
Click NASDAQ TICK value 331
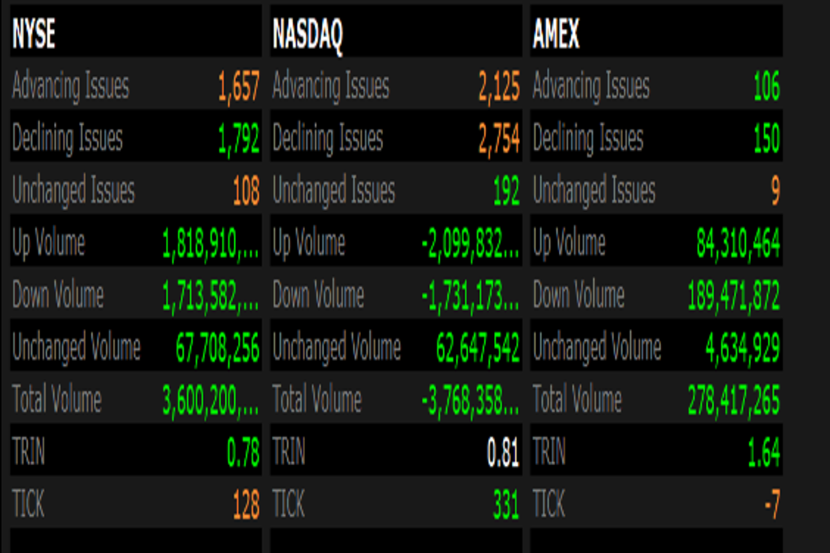point(506,505)
